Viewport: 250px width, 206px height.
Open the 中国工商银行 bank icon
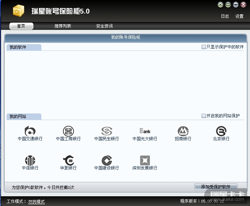[68, 131]
